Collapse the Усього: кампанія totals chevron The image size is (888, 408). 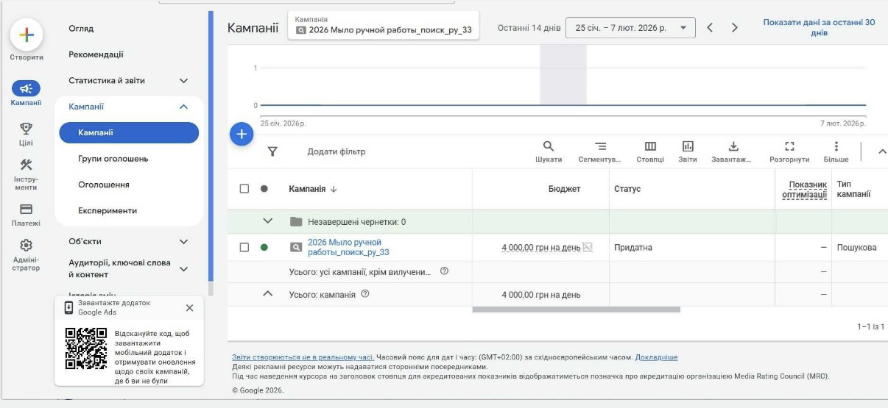click(x=268, y=294)
